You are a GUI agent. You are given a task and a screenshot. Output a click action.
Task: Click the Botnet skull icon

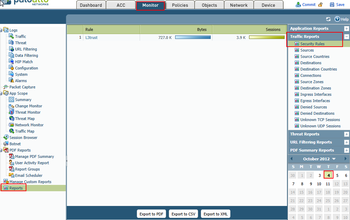[x=6, y=144]
